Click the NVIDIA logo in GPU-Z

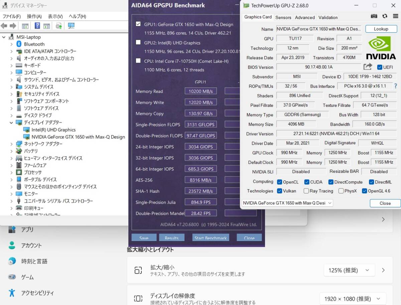point(381,48)
